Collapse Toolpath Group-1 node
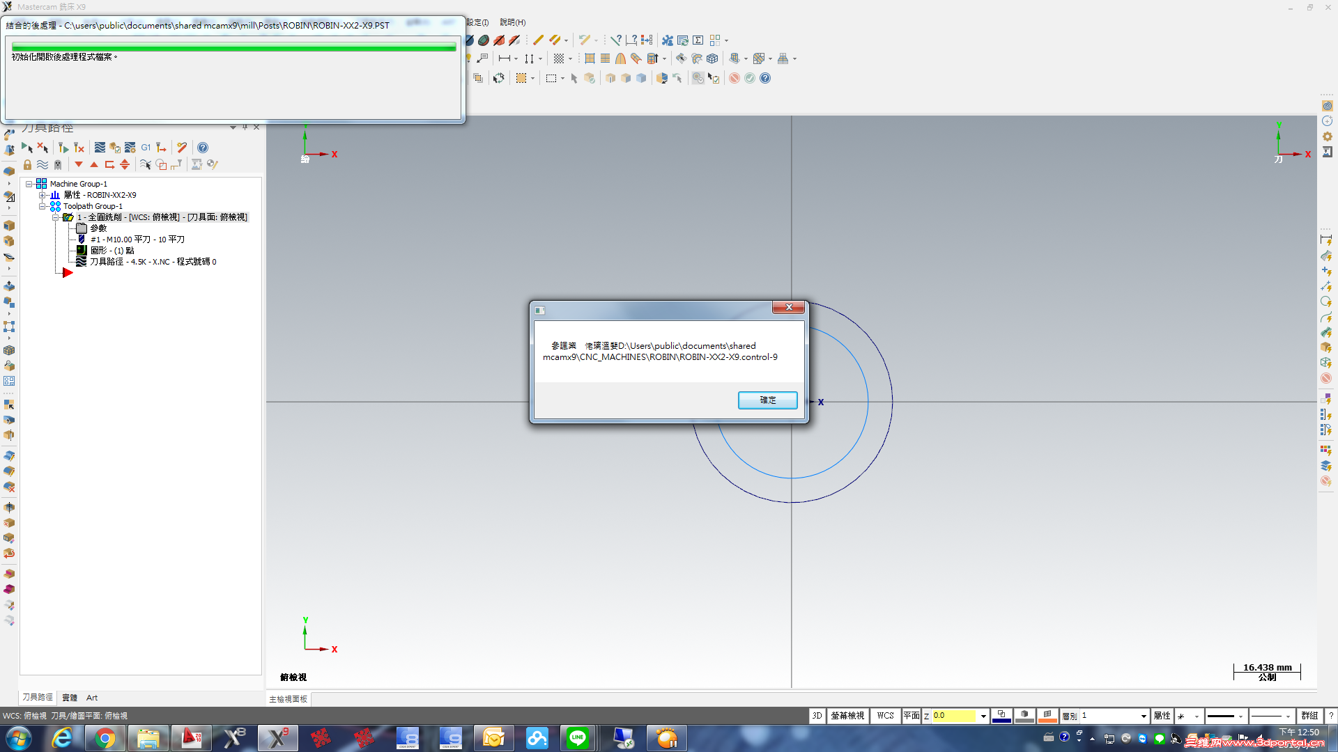1338x752 pixels. point(42,206)
